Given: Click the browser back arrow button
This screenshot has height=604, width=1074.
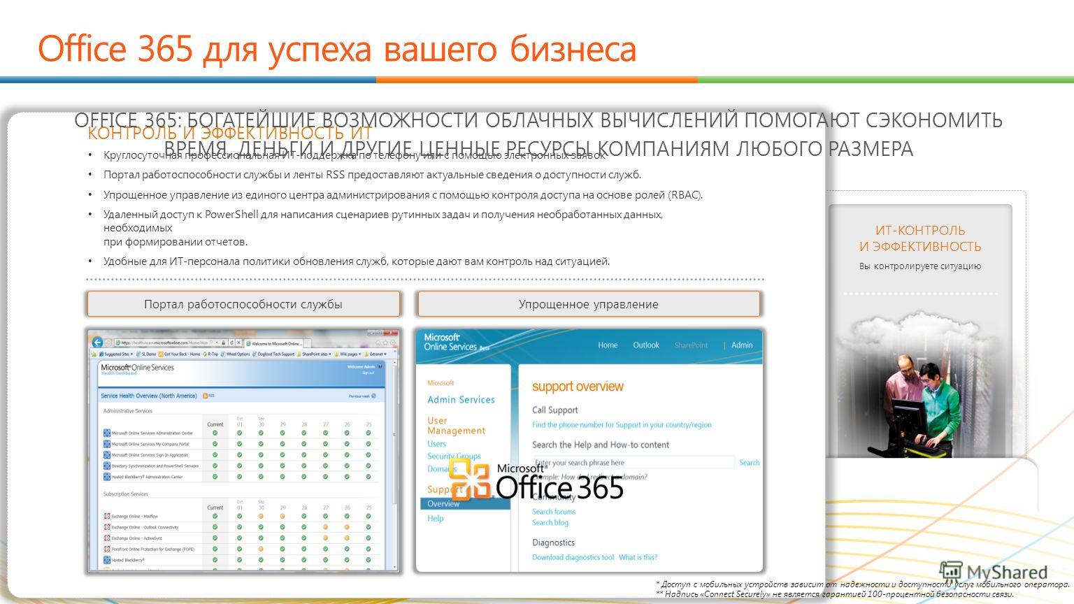Looking at the screenshot, I should point(97,343).
